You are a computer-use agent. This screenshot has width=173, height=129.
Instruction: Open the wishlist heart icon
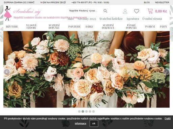point(137,11)
